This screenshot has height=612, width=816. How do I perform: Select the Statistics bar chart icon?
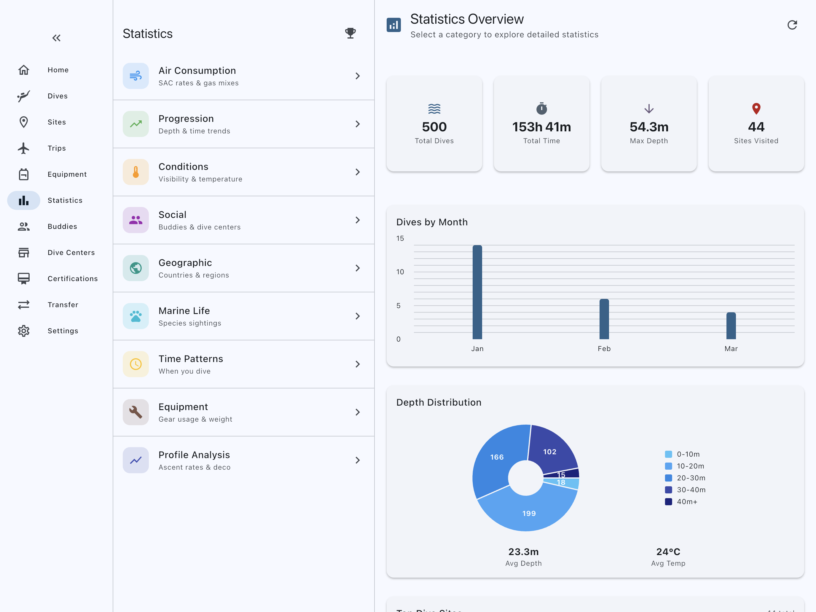(x=24, y=200)
